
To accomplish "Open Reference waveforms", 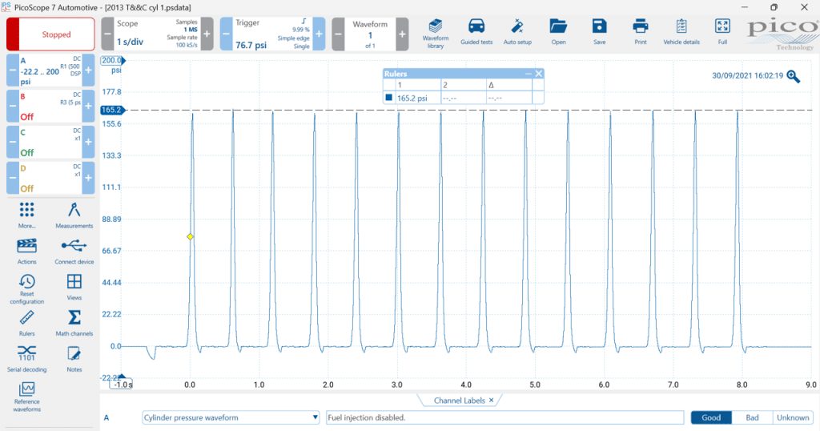I will (26, 397).
